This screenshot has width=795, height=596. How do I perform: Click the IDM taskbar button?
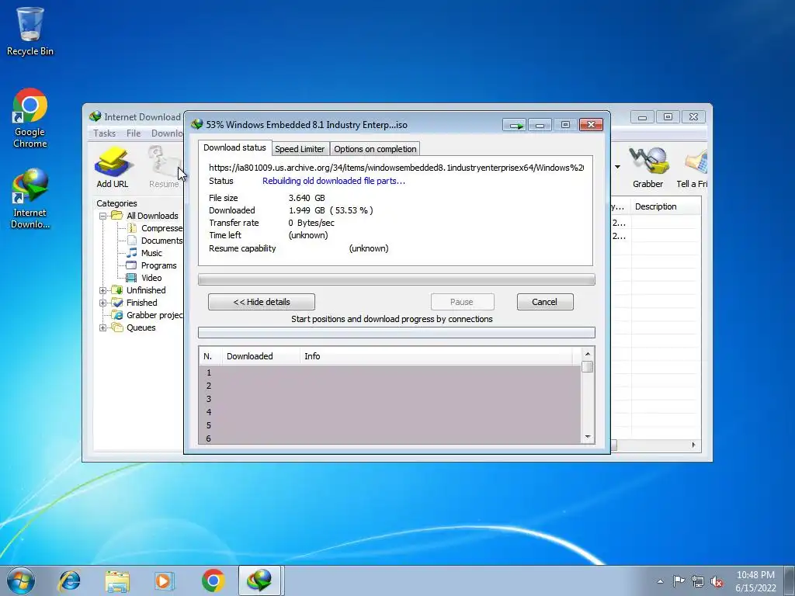click(x=259, y=580)
